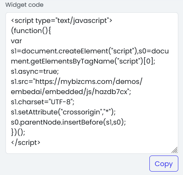The height and width of the screenshot is (175, 183).
Task: Click the hazdb7cx widget ID text
Action: point(111,92)
